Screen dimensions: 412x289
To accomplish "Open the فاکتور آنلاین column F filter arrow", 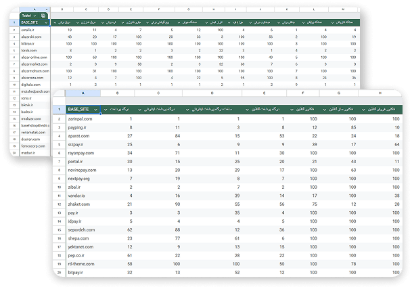I will [x=292, y=110].
